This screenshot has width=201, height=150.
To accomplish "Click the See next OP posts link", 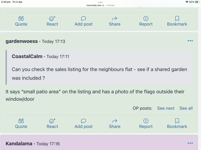I will [166, 108].
